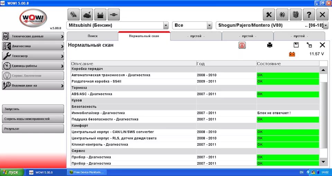The image size is (332, 176).
Task: Select engine diagnostics toolbar icon
Action: point(87,15)
